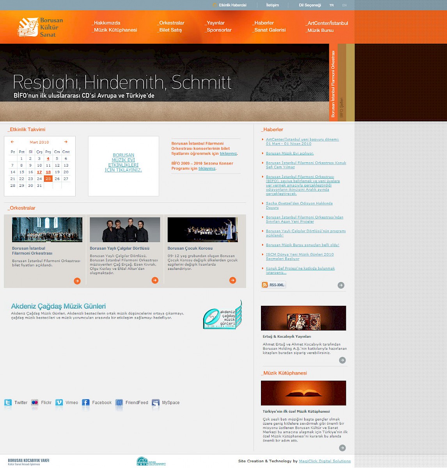Image resolution: width=447 pixels, height=468 pixels.
Task: Open the Facebook icon link
Action: pos(85,403)
